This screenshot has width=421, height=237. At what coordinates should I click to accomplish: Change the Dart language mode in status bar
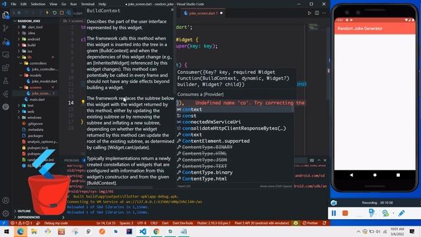pyautogui.click(x=165, y=223)
